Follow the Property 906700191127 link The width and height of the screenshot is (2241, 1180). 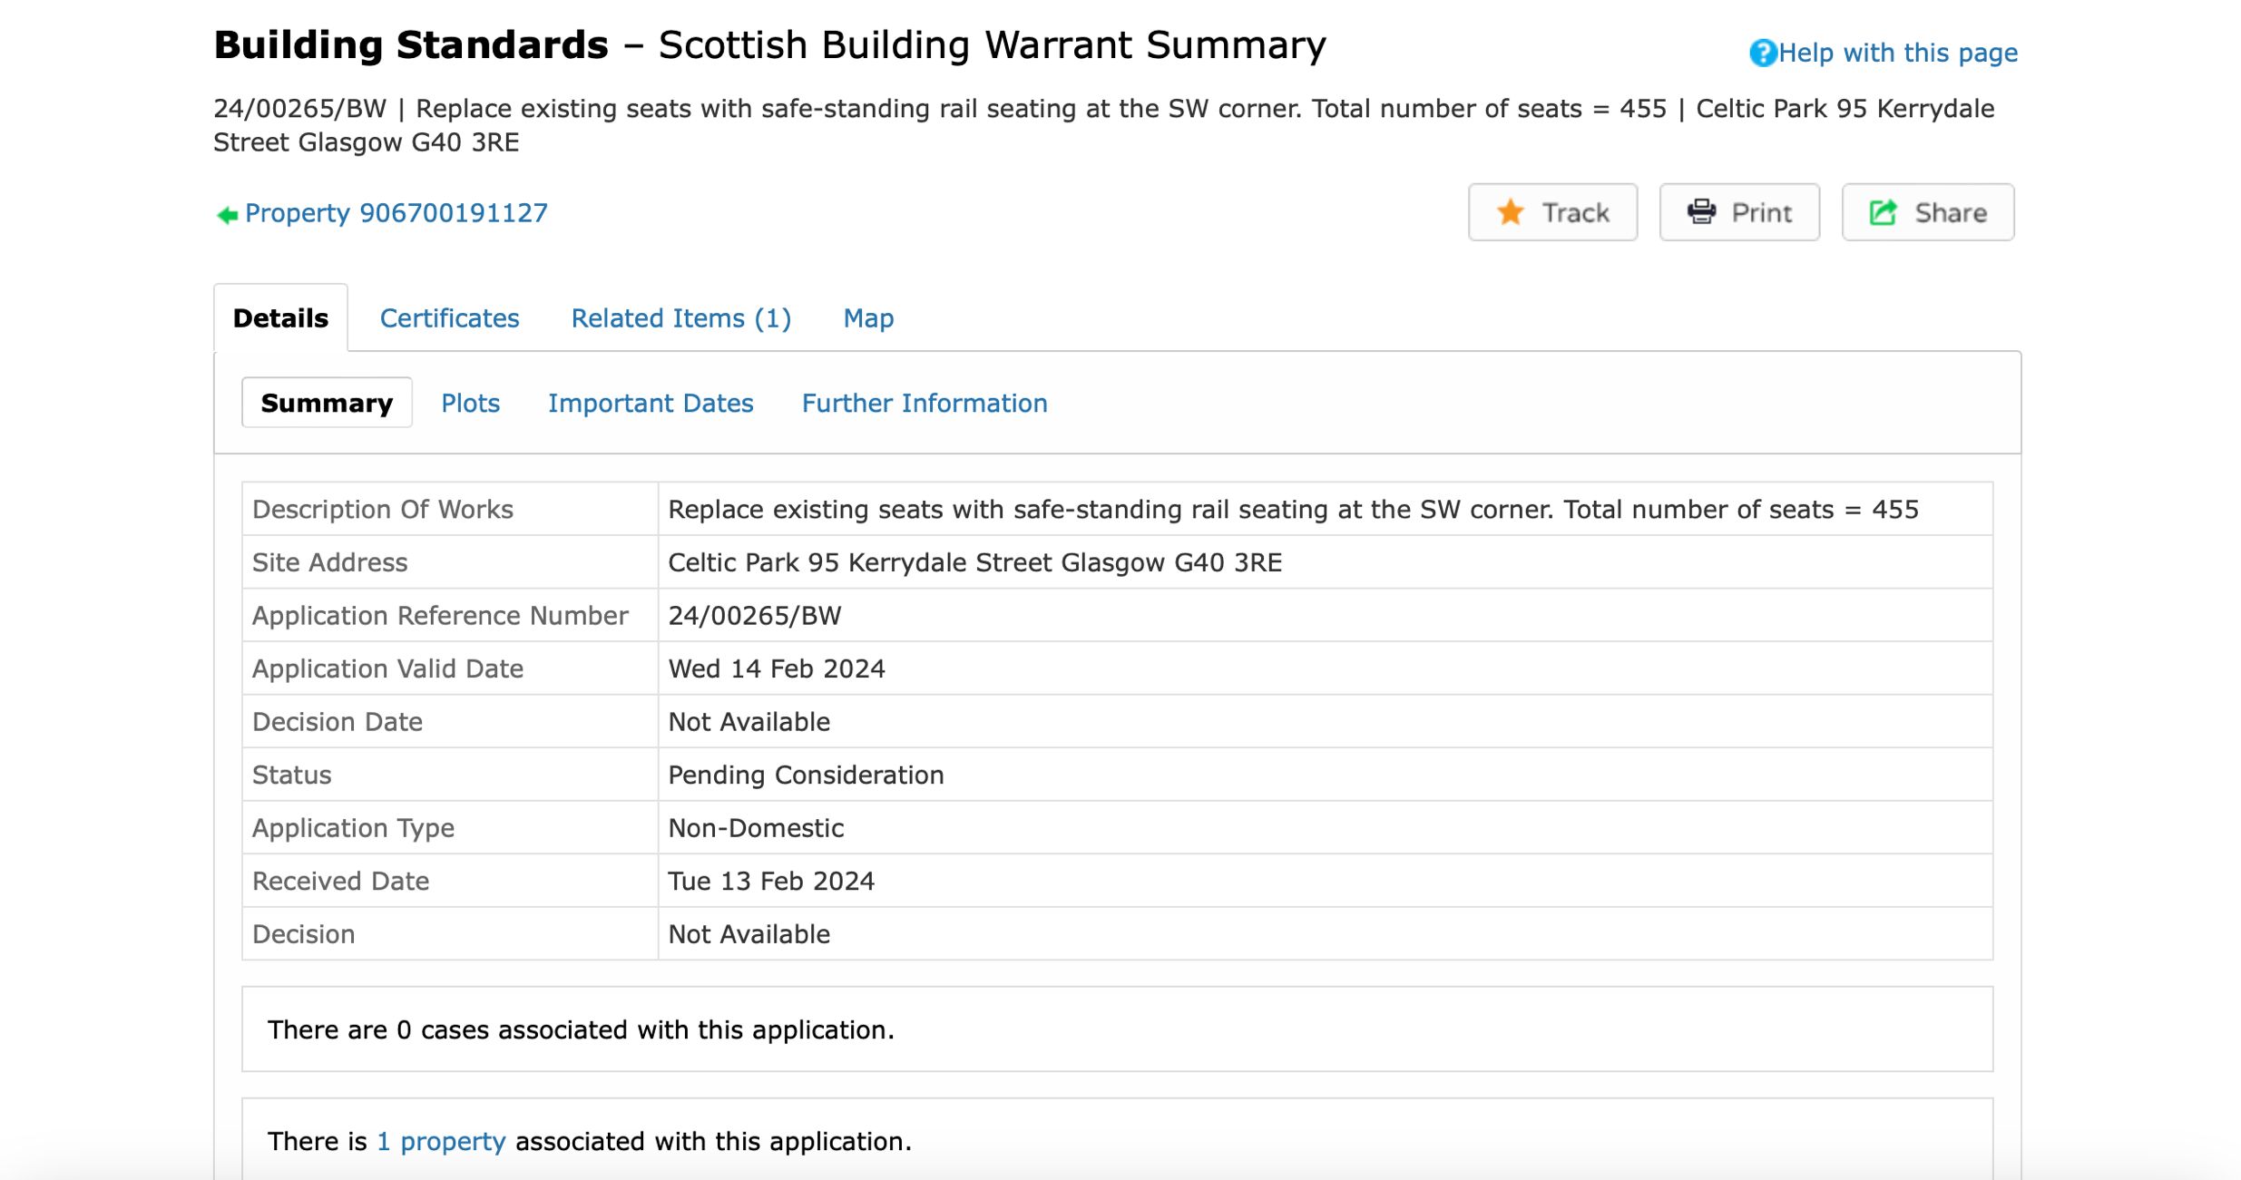tap(396, 213)
